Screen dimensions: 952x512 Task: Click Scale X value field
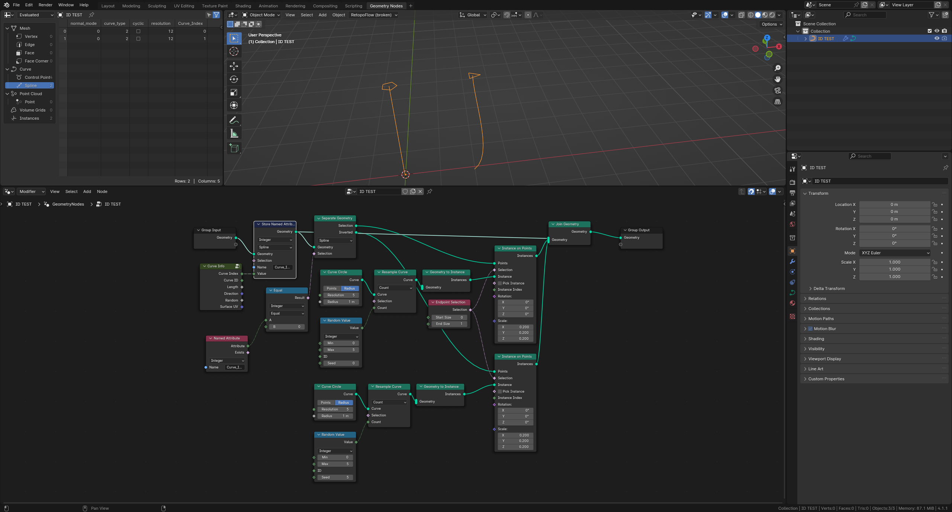[894, 262]
